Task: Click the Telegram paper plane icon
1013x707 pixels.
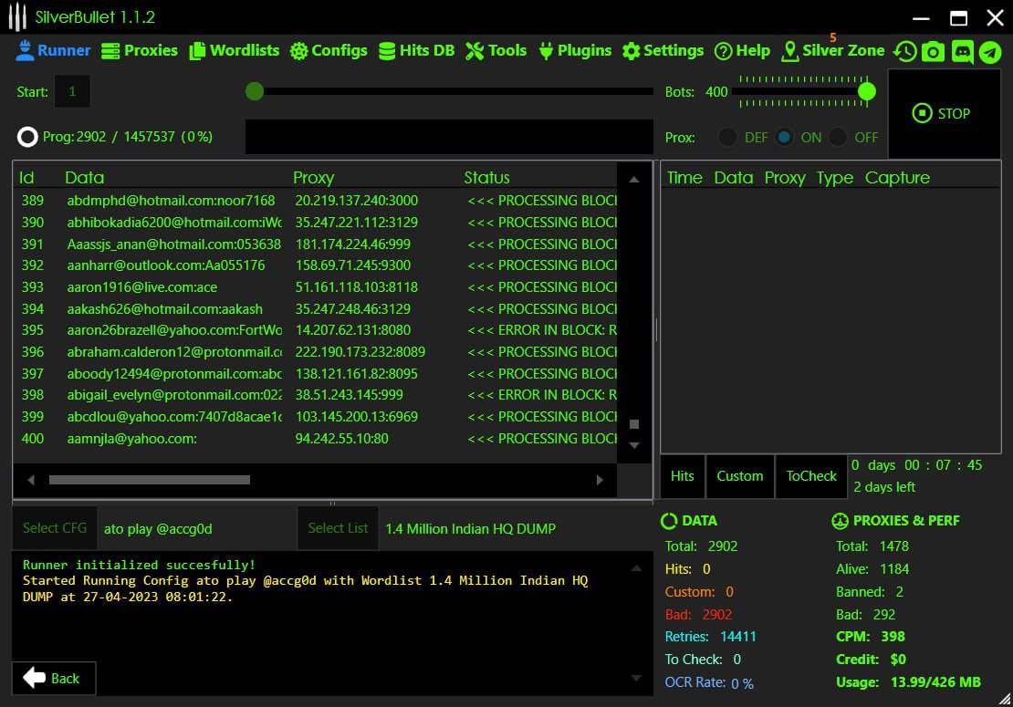Action: point(990,52)
